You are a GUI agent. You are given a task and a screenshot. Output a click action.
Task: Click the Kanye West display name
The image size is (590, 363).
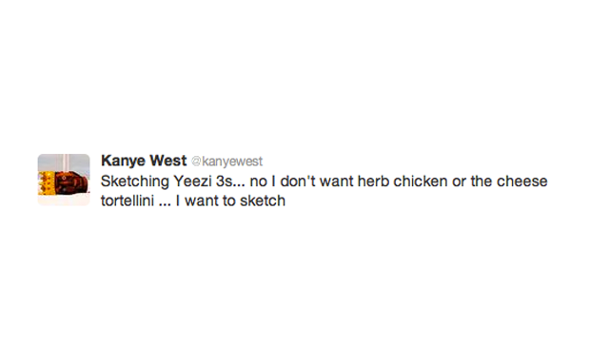(144, 161)
